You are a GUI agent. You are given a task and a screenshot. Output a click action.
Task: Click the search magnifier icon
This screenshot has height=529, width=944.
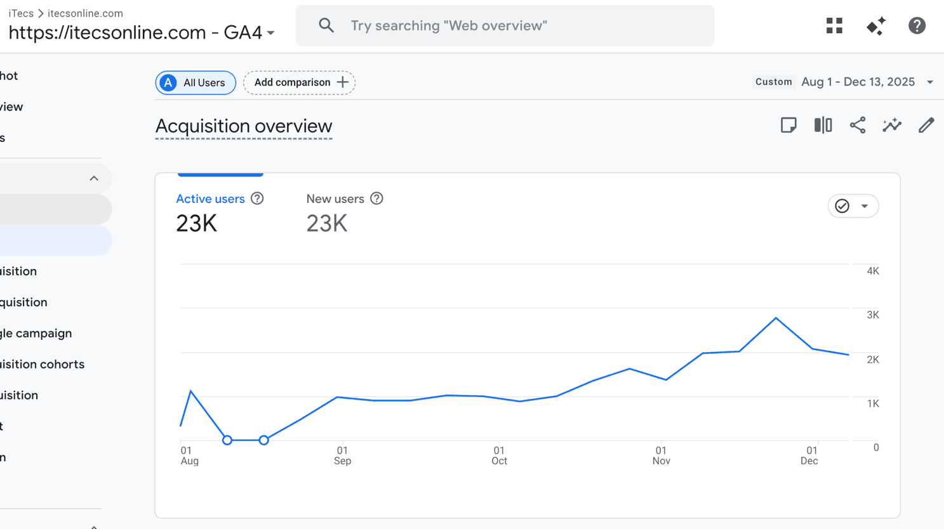pos(326,25)
